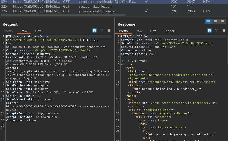Select history row 324 oauth-callback
Image resolution: width=228 pixels, height=141 pixels.
tap(114, 2)
